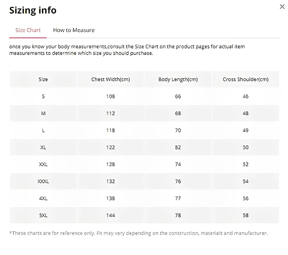Select the XL size row label
The width and height of the screenshot is (288, 255).
tap(43, 148)
